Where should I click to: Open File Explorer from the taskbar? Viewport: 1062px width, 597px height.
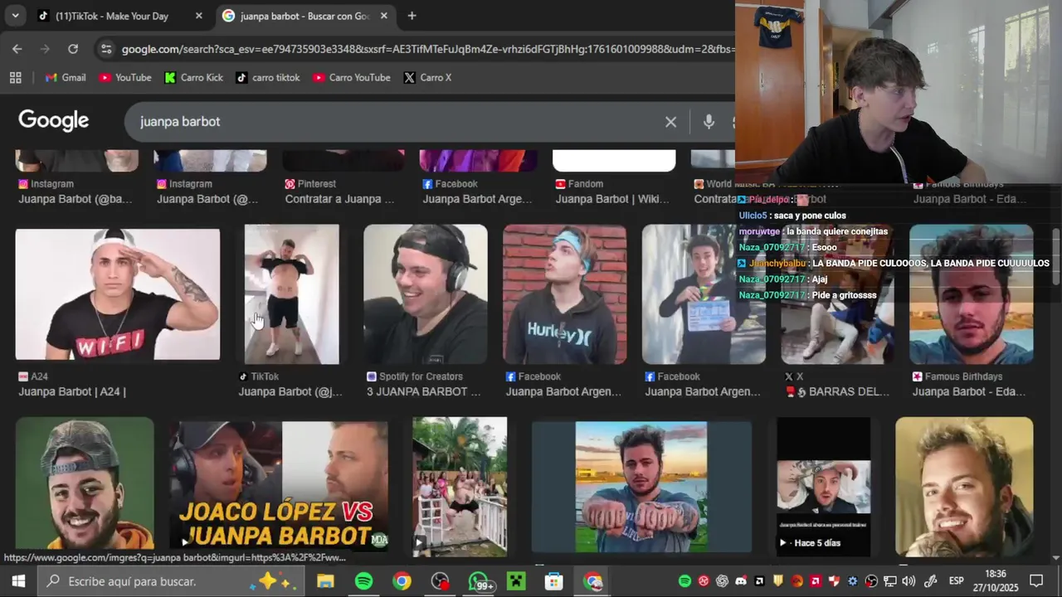coord(325,581)
